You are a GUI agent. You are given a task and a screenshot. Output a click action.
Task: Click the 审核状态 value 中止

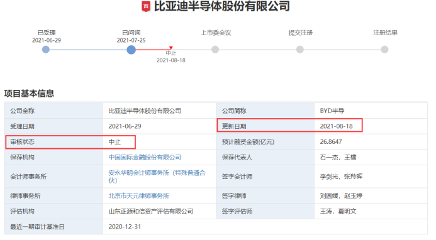tap(115, 142)
